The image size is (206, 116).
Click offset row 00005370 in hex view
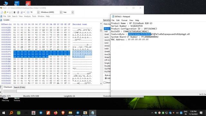tap(6, 52)
